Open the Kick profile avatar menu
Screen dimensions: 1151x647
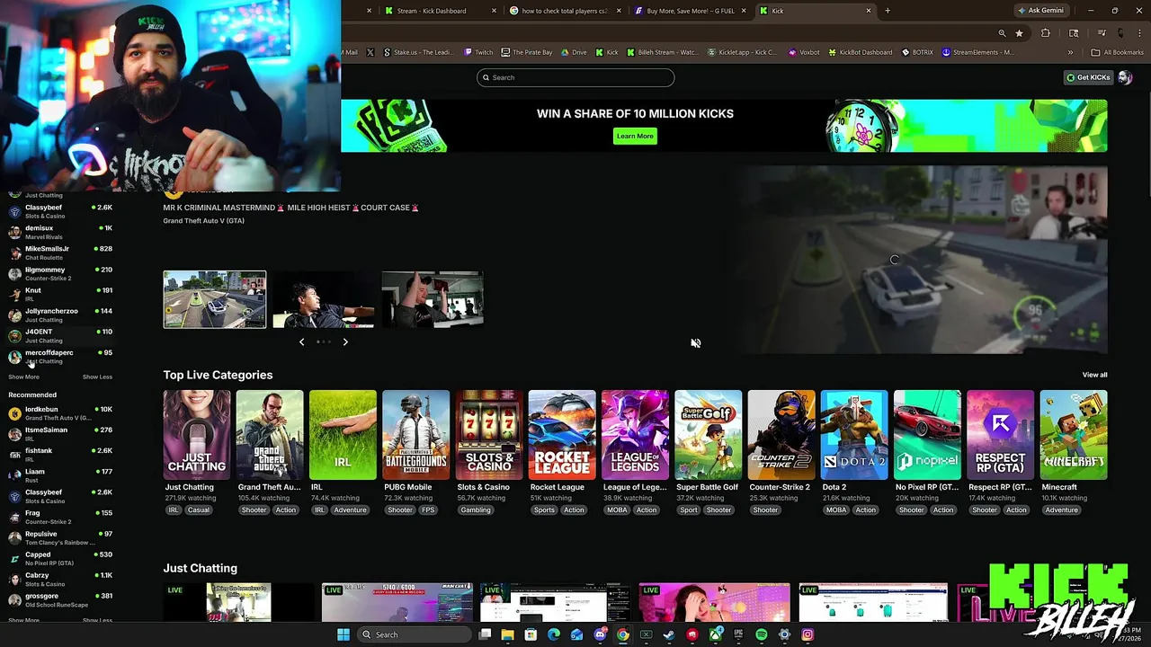(x=1125, y=77)
